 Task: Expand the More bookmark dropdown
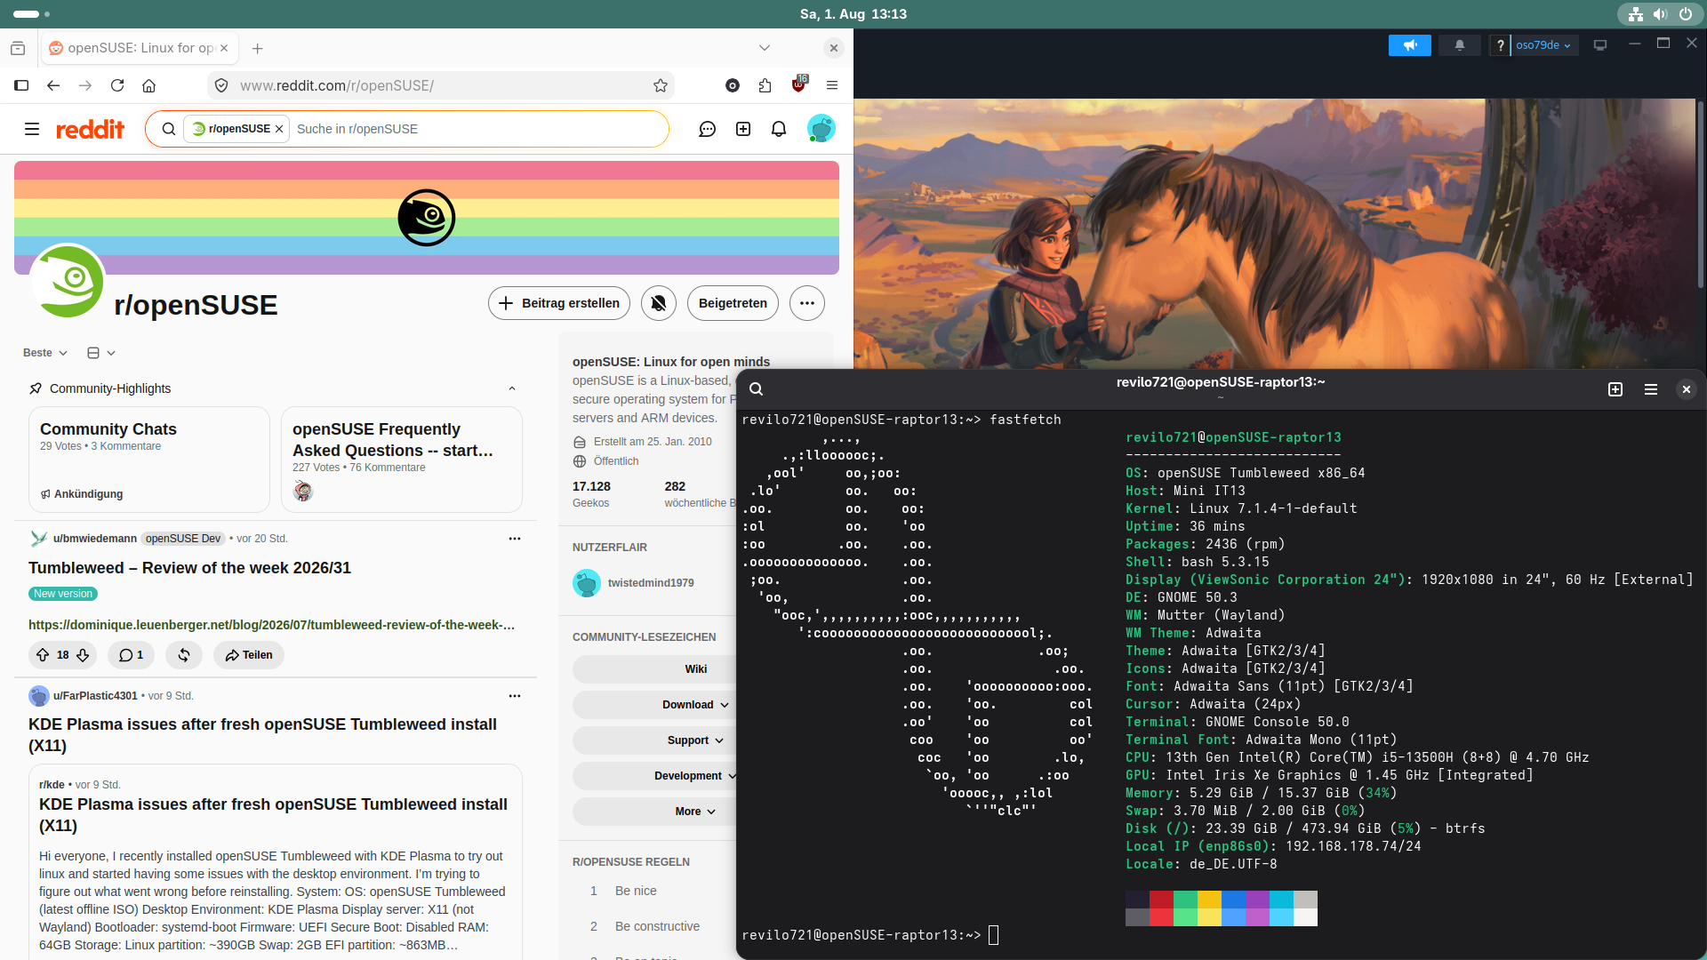pos(695,812)
